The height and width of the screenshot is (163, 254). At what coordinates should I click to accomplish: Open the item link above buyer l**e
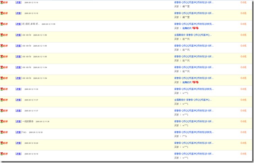point(194,132)
